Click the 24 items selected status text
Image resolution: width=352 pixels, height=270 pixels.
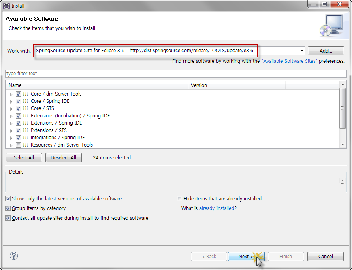[111, 157]
